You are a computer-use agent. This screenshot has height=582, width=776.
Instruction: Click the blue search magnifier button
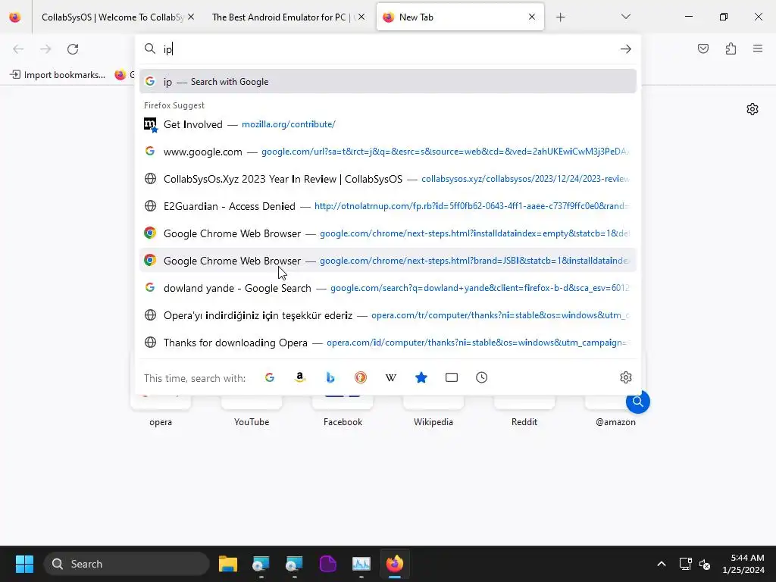point(637,402)
